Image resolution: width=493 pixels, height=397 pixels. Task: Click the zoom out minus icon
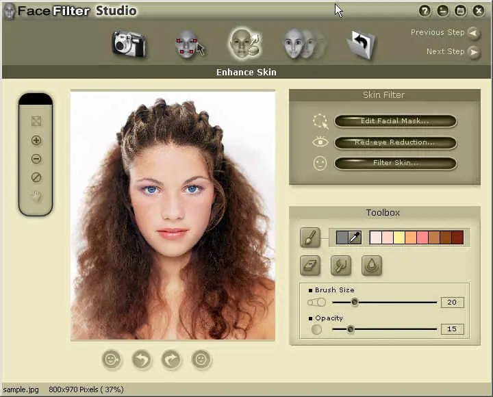coord(36,159)
